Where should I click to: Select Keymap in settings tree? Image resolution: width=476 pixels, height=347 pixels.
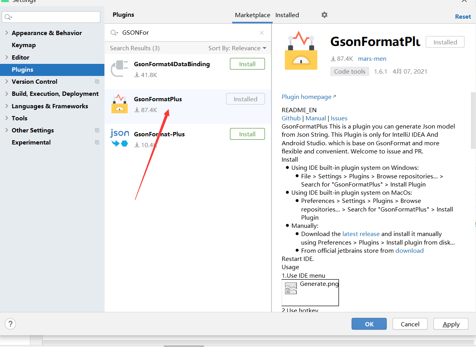click(24, 45)
